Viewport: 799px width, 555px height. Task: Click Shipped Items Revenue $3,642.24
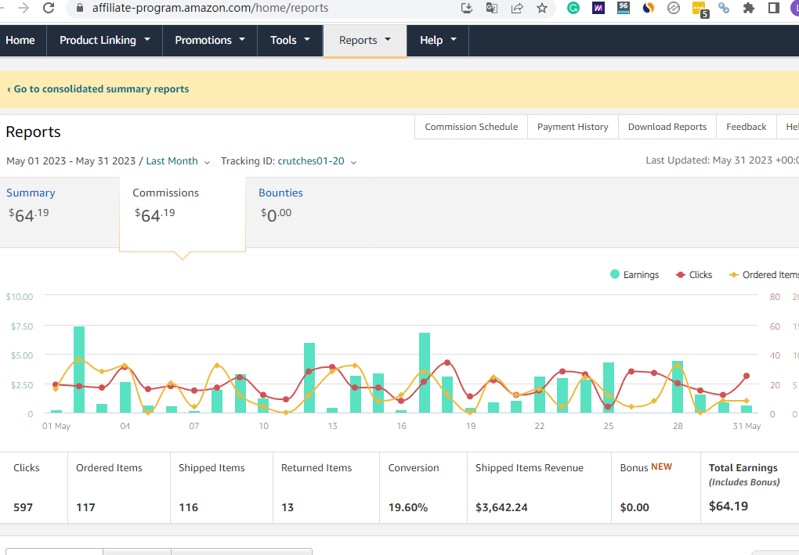(501, 508)
